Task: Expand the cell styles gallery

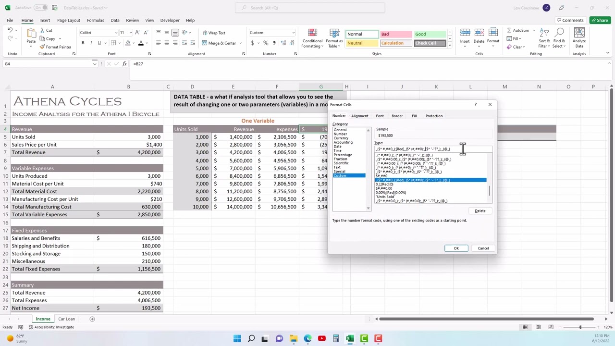Action: pyautogui.click(x=450, y=46)
